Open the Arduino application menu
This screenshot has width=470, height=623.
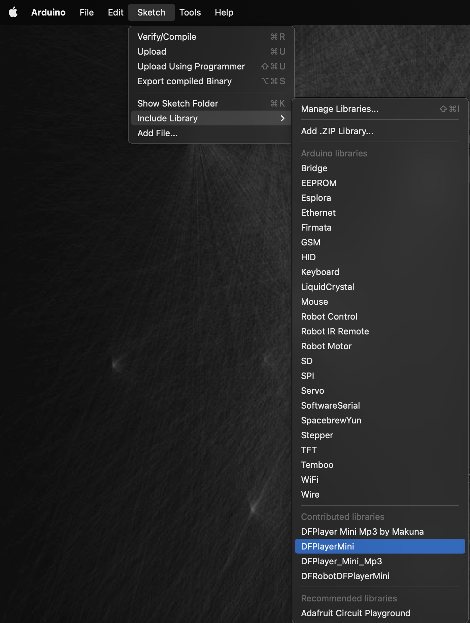coord(48,12)
